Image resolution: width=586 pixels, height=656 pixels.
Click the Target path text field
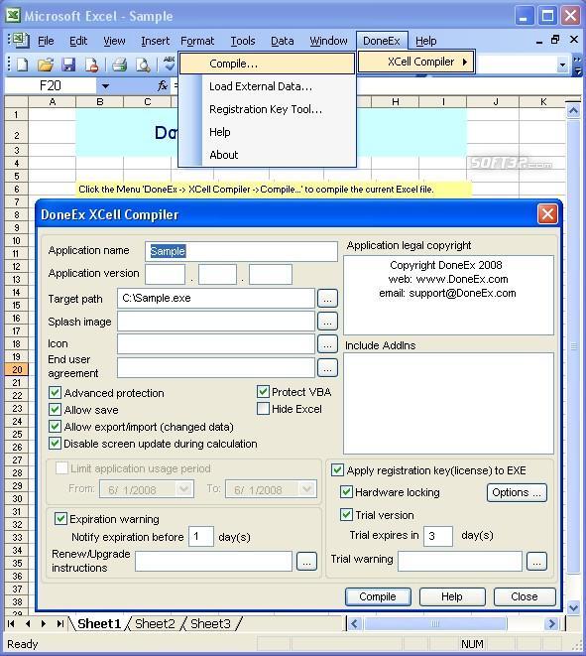[x=216, y=299]
